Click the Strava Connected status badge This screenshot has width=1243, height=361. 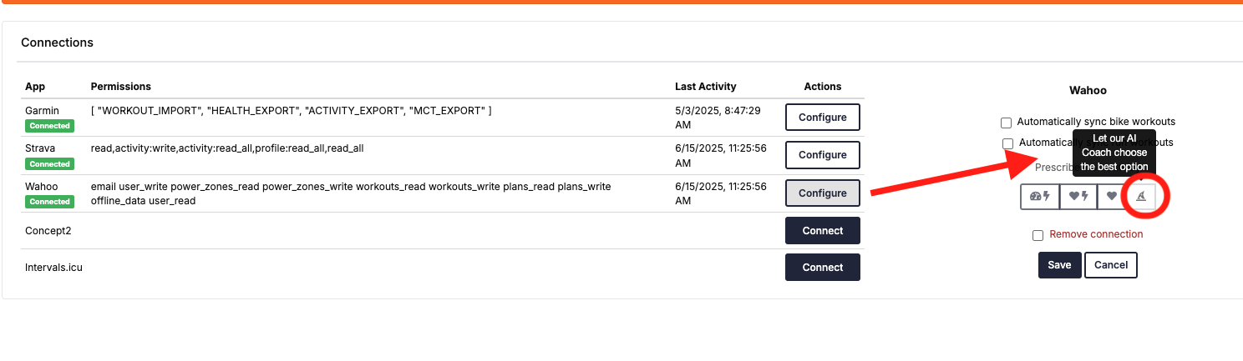(x=50, y=164)
